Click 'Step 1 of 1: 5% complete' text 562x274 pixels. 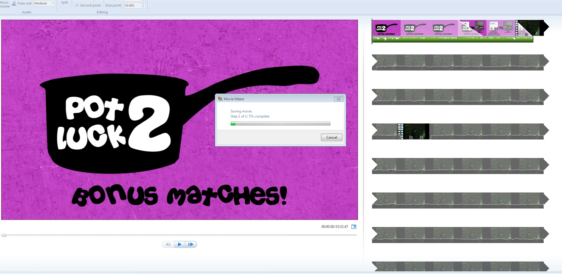250,116
